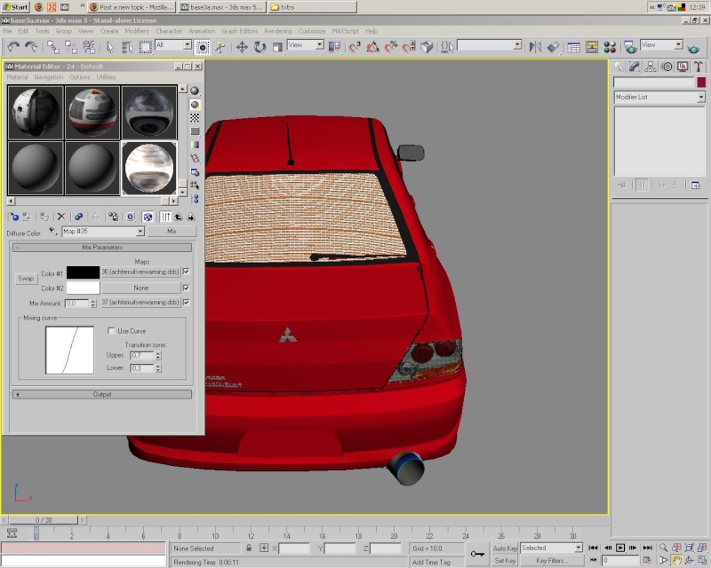Screen dimensions: 711x568
Task: Activate the Select and Scale tool
Action: [277, 47]
